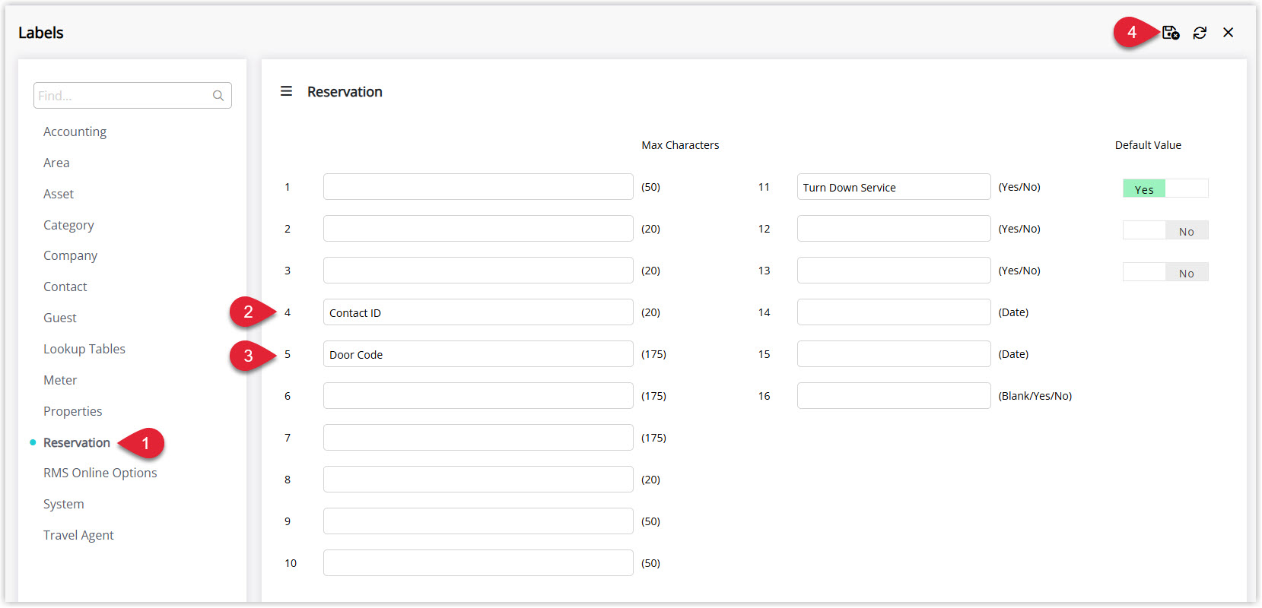Click the (Blank/Yes/No) type text

pyautogui.click(x=1035, y=396)
